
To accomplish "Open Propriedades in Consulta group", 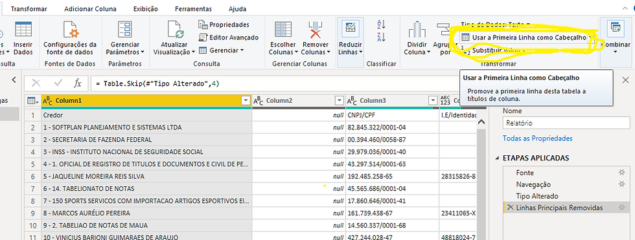I will pos(224,25).
